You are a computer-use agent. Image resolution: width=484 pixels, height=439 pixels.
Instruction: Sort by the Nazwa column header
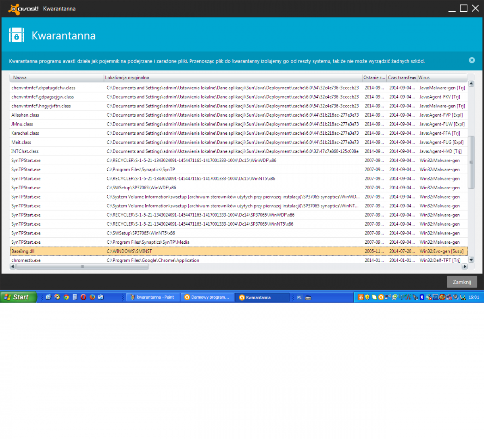click(x=57, y=77)
